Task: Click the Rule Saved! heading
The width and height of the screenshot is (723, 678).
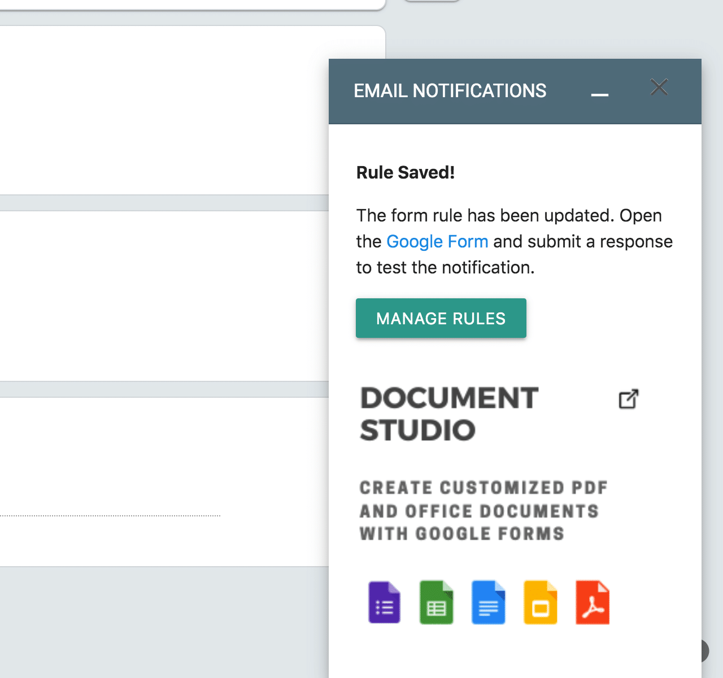Action: coord(406,172)
